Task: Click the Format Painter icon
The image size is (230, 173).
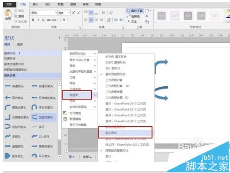Action: [16, 22]
